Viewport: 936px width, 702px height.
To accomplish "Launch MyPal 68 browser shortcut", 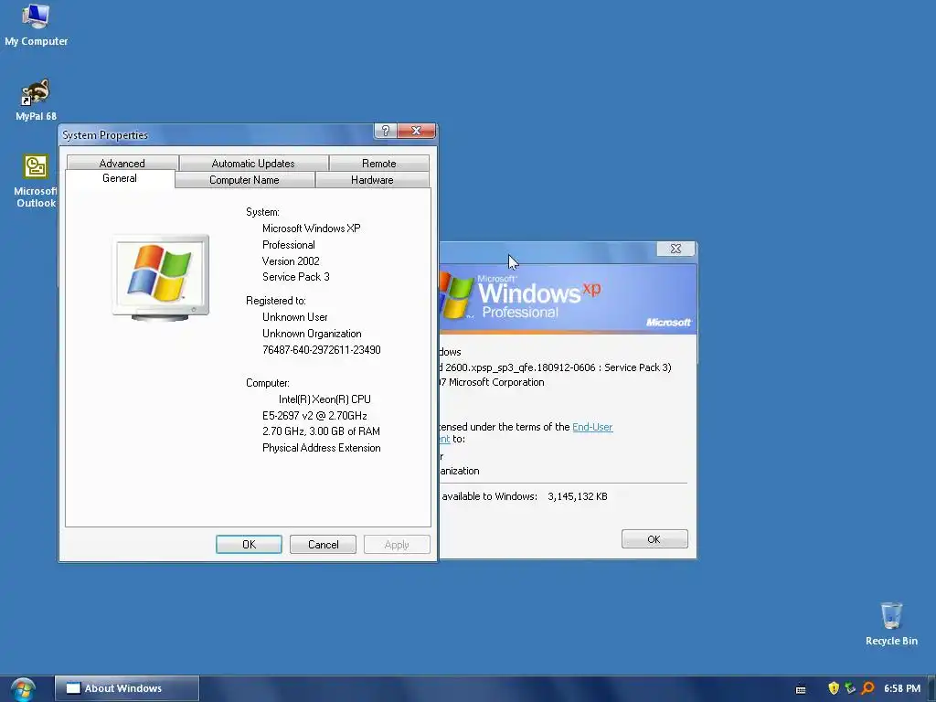I will pos(36,100).
